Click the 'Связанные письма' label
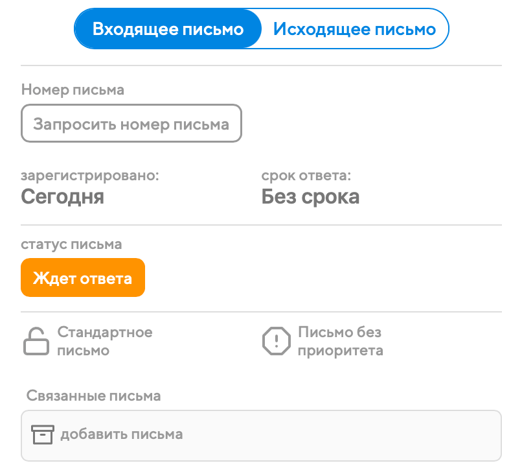Screen dimensions: 522x472 94,395
